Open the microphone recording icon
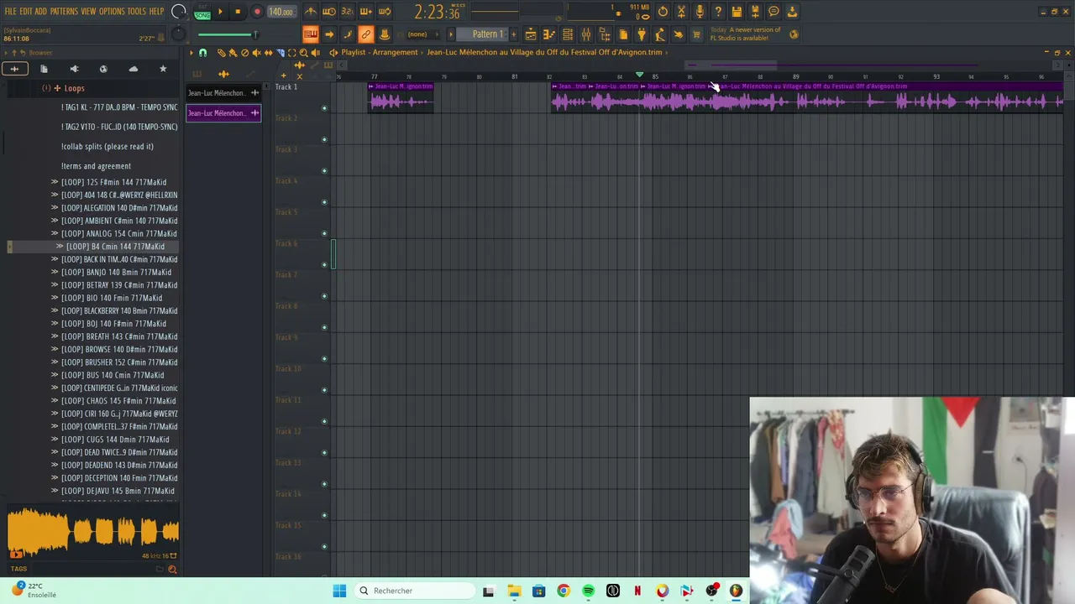The image size is (1075, 604). pos(700,12)
